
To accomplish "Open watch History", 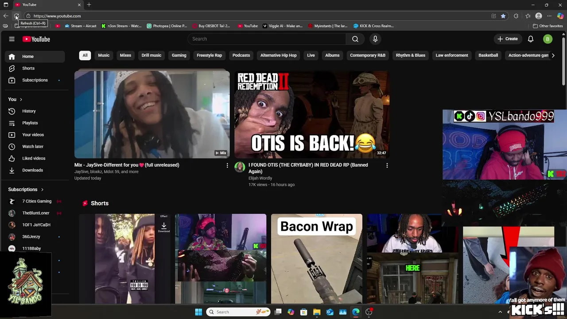I will pyautogui.click(x=35, y=111).
